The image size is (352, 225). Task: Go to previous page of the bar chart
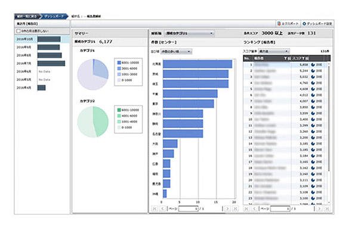[x=162, y=209]
